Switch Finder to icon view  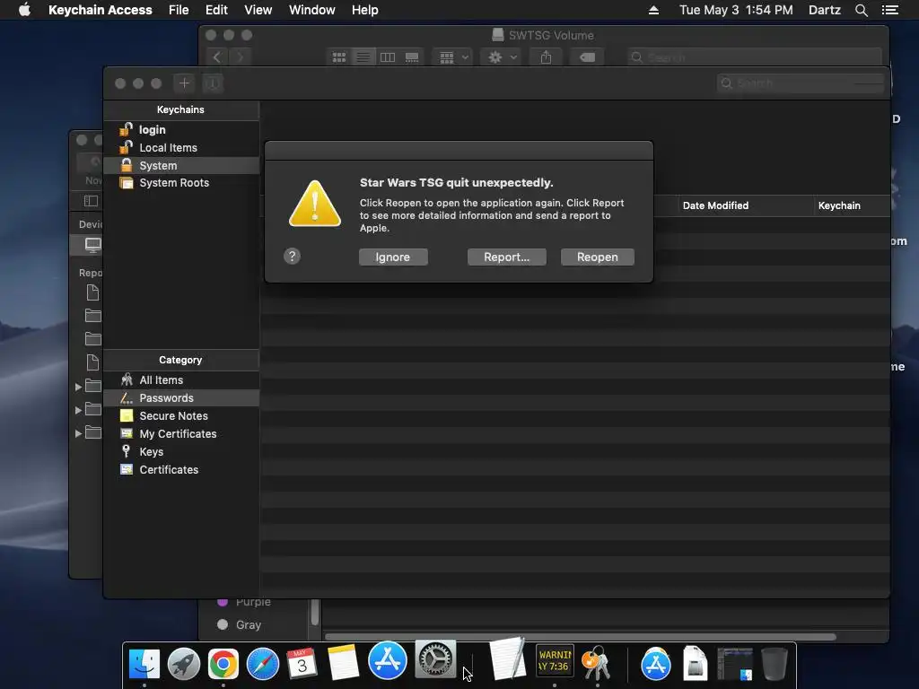coord(338,57)
